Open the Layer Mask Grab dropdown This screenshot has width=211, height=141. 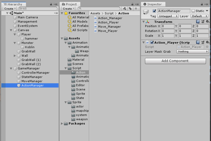192,52
